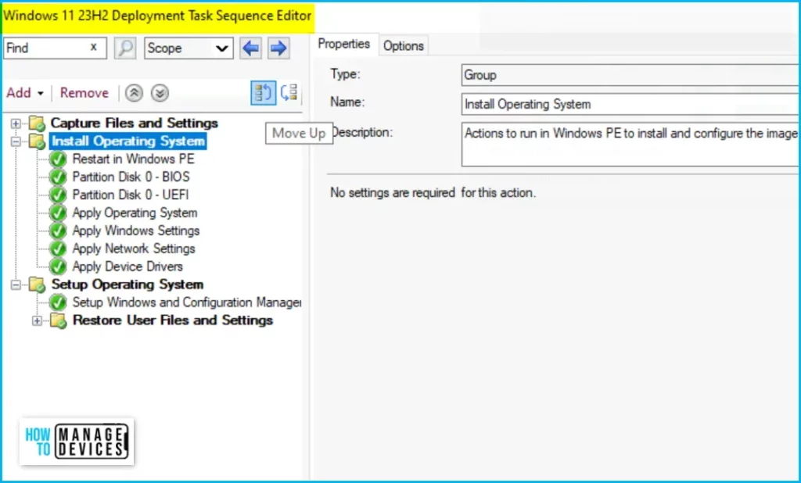Screen dimensions: 801x483
Task: Click green check icon beside Apply Device Drivers
Action: [x=58, y=267]
